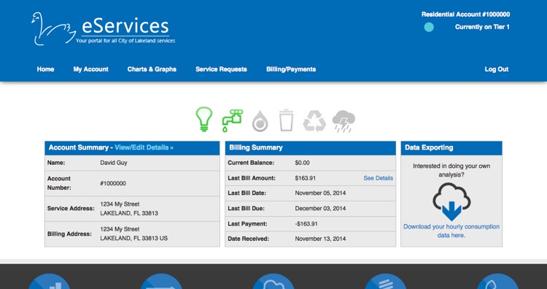This screenshot has width=547, height=289.
Task: Click the Last Payment value -$163.91
Action: (306, 224)
